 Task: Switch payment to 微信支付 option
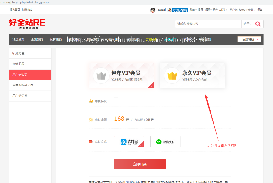(165, 141)
